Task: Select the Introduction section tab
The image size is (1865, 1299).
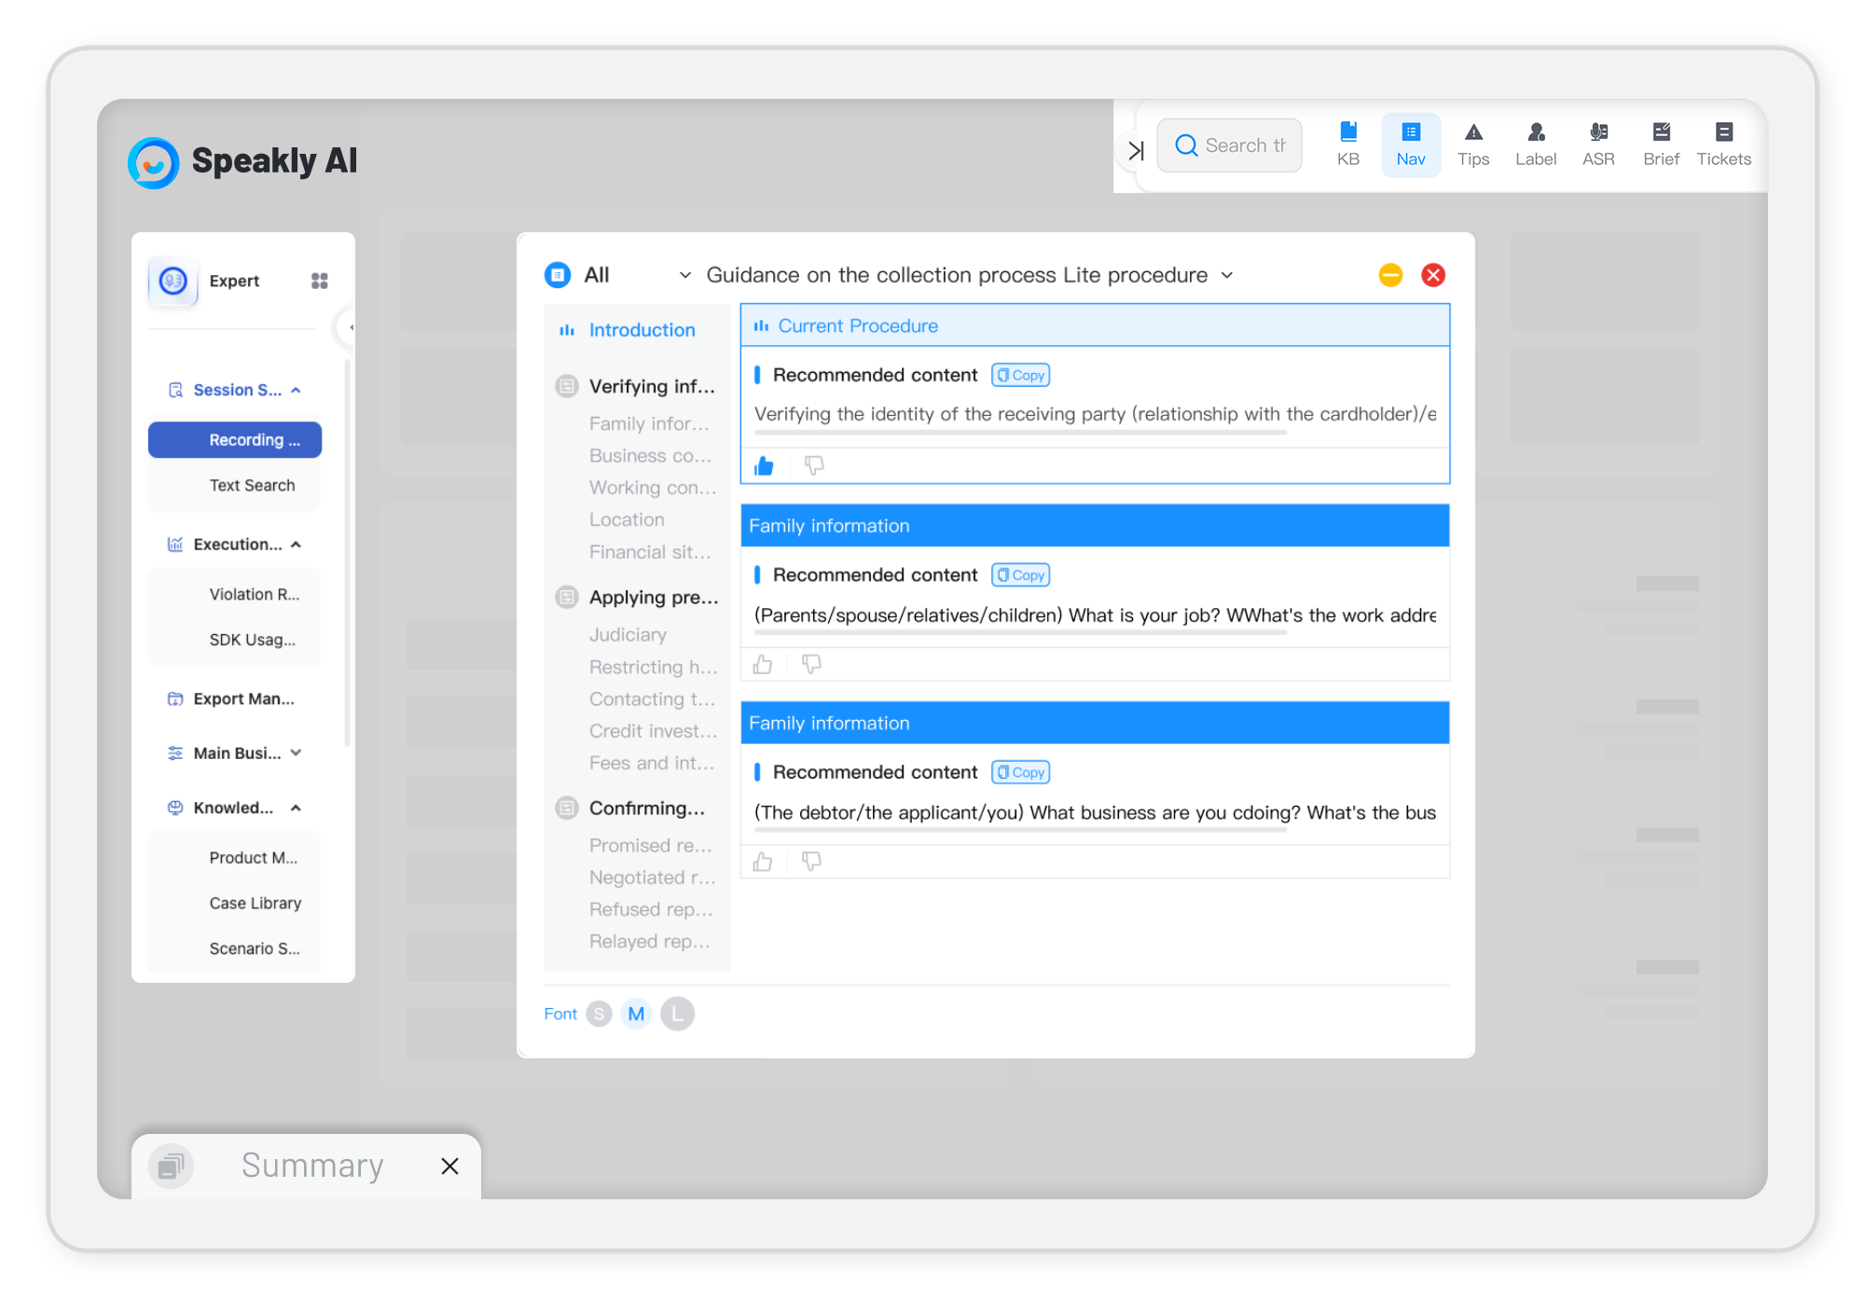Action: 642,329
